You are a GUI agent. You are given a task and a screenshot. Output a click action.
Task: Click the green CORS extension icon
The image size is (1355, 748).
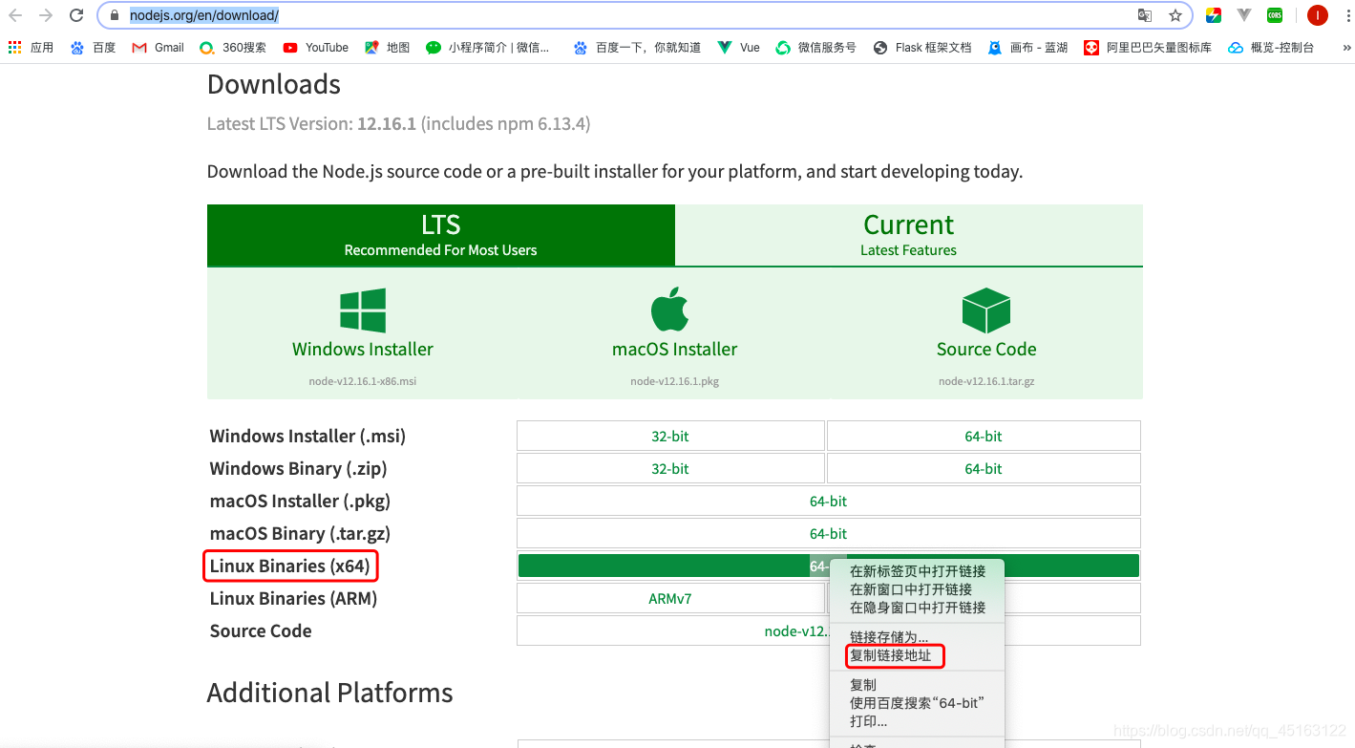click(1275, 15)
